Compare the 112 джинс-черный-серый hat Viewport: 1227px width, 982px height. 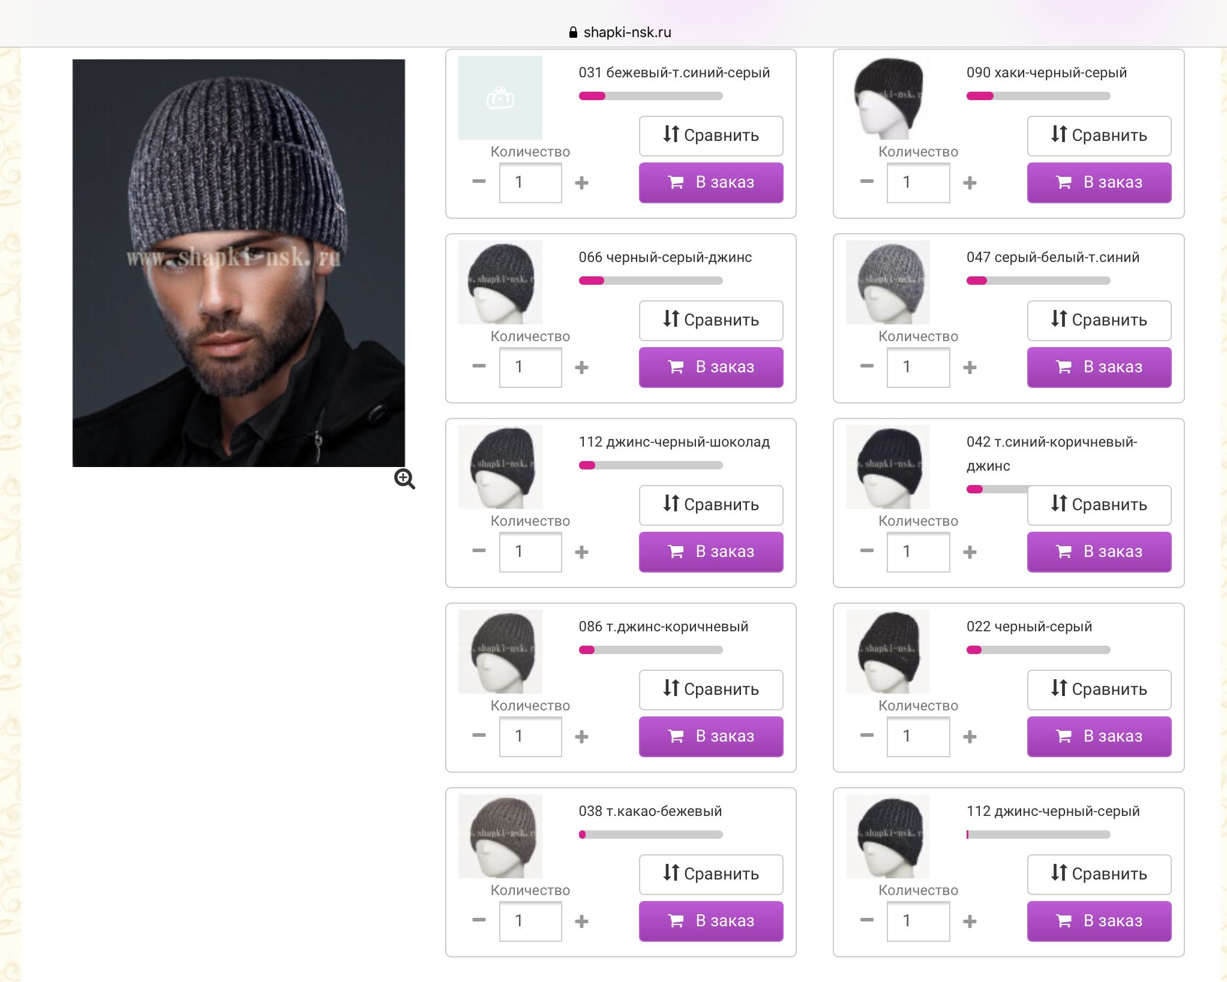click(x=1099, y=874)
